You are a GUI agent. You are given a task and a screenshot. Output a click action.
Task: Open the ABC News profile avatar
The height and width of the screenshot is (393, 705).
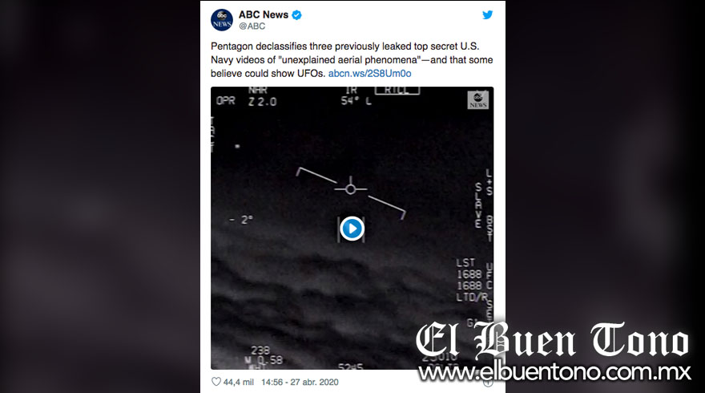pyautogui.click(x=222, y=20)
